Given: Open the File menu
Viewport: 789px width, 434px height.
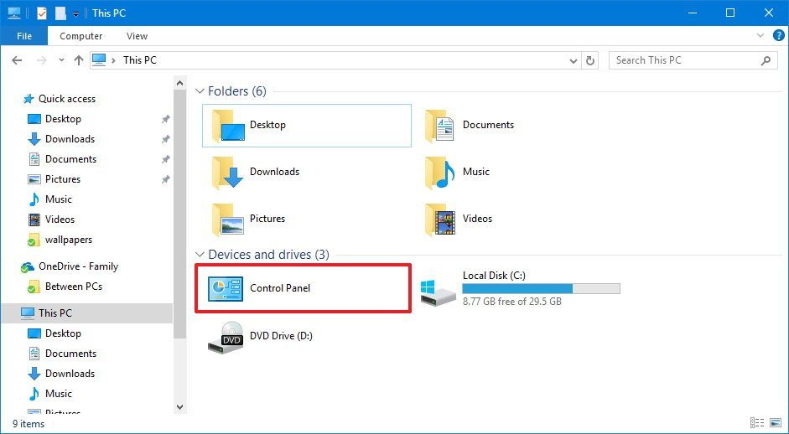Looking at the screenshot, I should point(24,36).
